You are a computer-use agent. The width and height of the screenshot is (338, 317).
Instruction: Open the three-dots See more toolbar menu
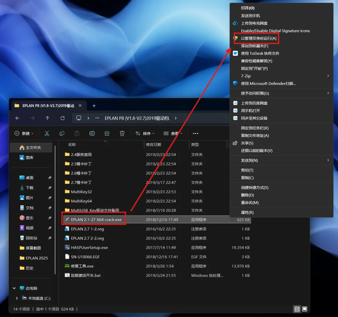click(x=196, y=133)
